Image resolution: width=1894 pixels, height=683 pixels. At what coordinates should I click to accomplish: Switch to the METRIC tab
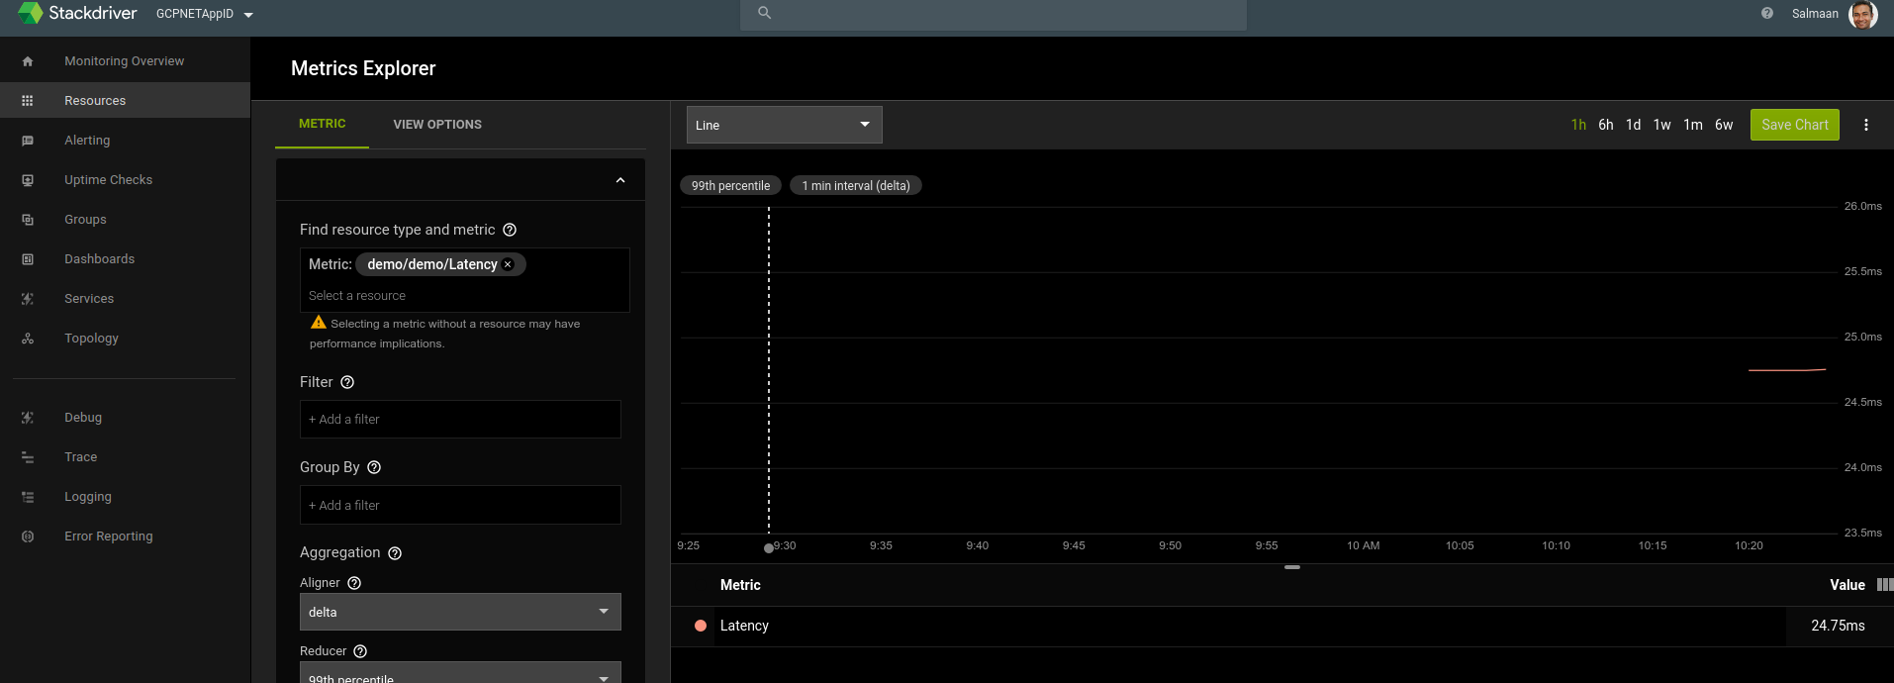323,124
